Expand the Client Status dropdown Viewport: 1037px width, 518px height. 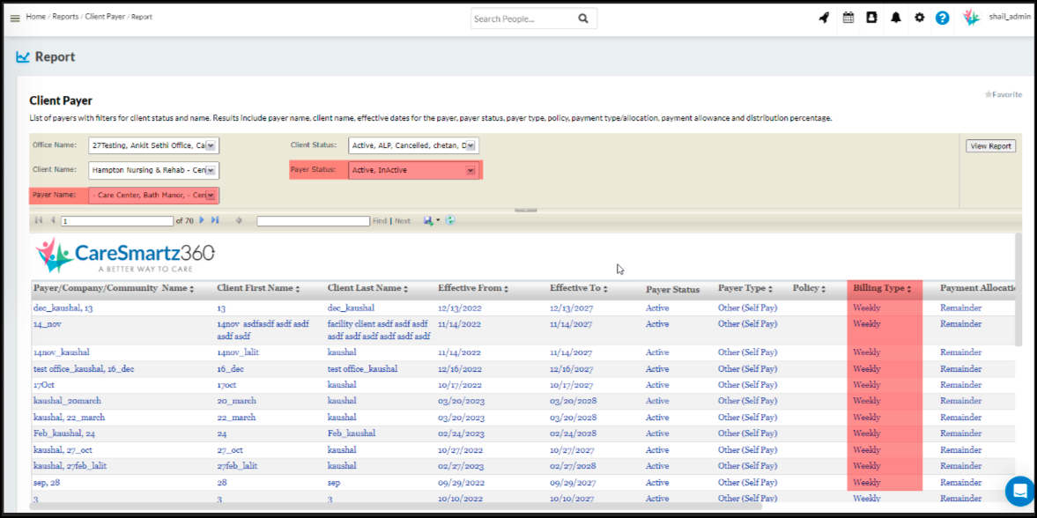coord(470,145)
